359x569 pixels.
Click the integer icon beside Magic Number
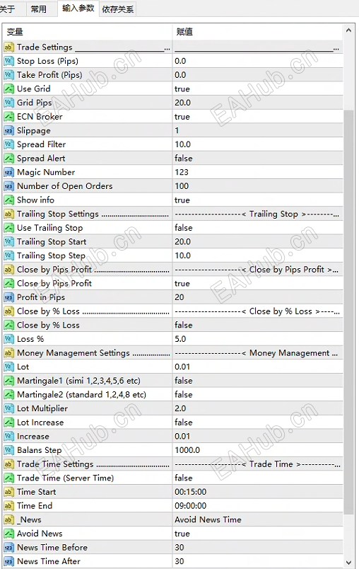coord(8,173)
